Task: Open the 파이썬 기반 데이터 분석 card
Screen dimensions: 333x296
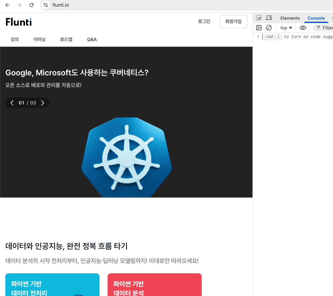Action: click(155, 285)
